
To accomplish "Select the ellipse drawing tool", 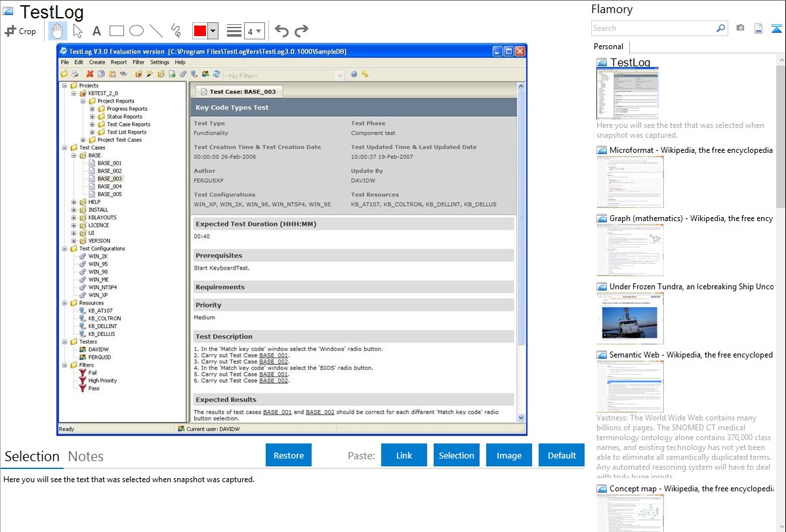I will (x=136, y=31).
